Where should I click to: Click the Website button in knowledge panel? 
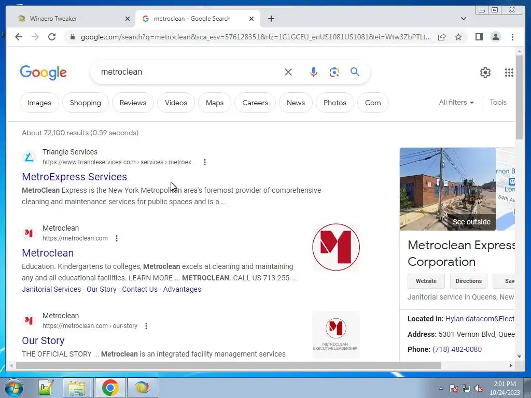426,281
